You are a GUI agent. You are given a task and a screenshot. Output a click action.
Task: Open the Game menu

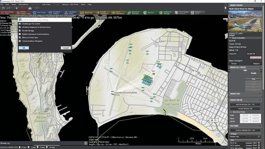coord(14,5)
